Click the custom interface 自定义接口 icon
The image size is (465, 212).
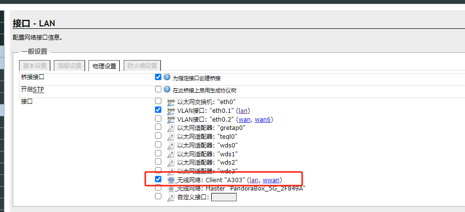click(x=171, y=197)
